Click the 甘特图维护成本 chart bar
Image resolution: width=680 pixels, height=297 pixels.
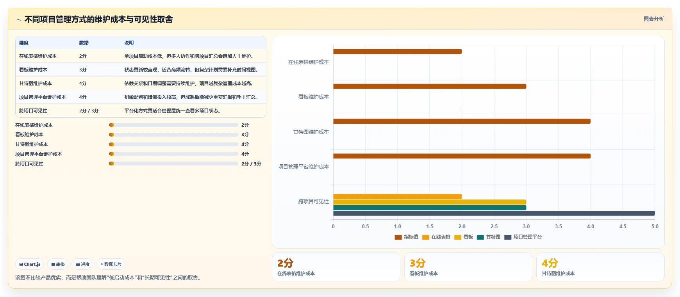462,121
